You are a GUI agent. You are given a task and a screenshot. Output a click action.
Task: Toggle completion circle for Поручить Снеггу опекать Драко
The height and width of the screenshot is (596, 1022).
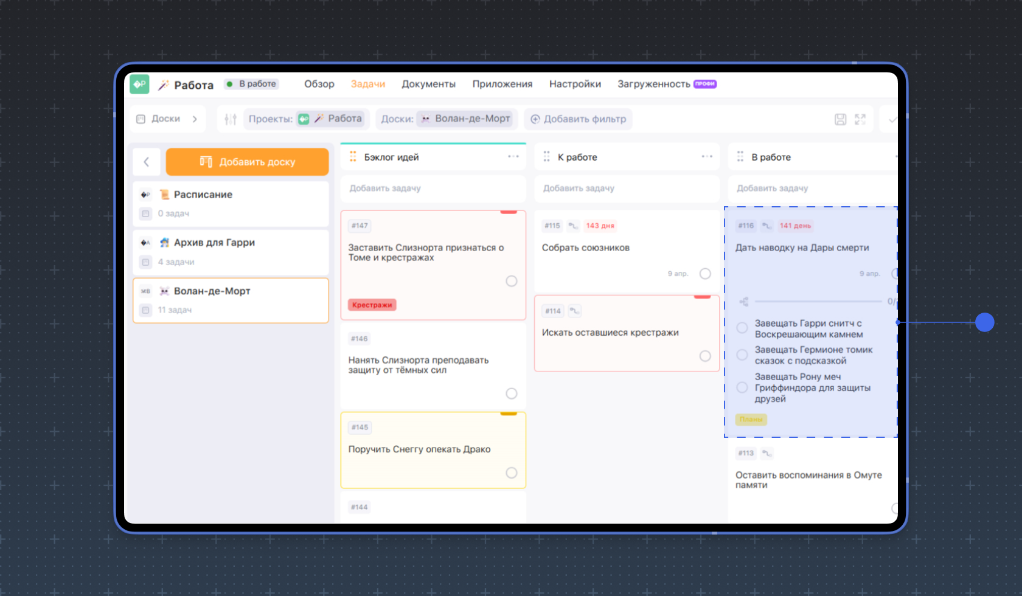pos(512,473)
